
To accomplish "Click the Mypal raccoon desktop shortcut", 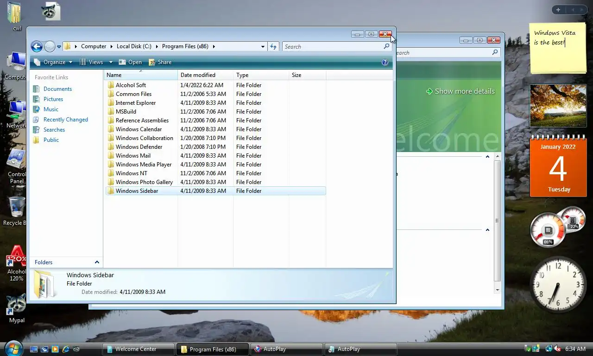I will point(17,305).
